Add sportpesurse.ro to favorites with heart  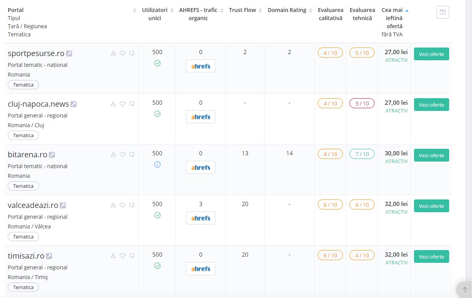tap(123, 53)
